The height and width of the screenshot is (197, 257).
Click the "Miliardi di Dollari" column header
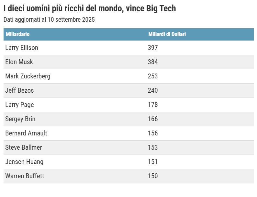(x=167, y=34)
